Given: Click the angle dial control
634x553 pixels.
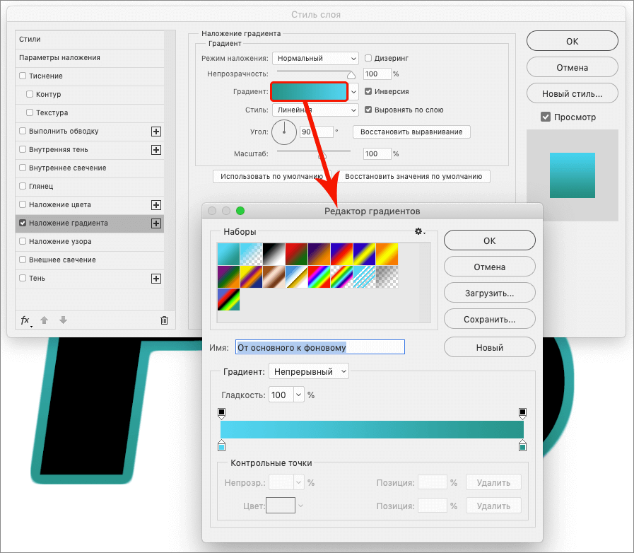Looking at the screenshot, I should tap(284, 132).
